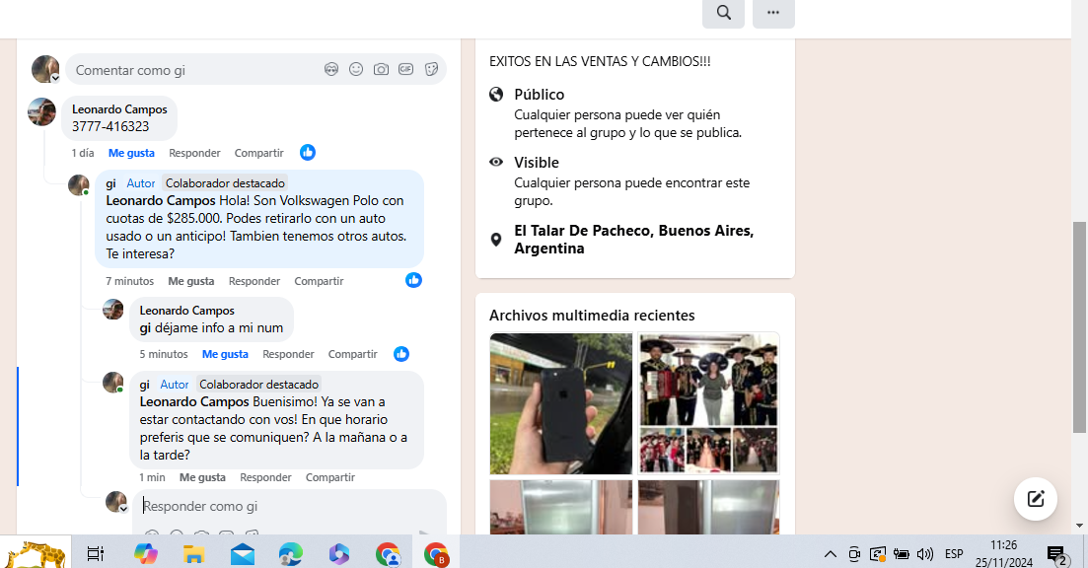Open gi avatar beside Volkswagen Polo reply
The width and height of the screenshot is (1088, 568).
click(x=78, y=185)
